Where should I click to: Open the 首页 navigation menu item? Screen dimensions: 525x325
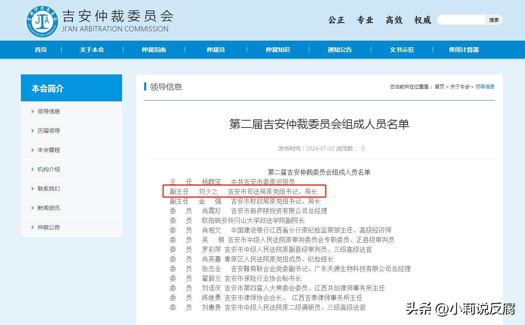tap(41, 50)
